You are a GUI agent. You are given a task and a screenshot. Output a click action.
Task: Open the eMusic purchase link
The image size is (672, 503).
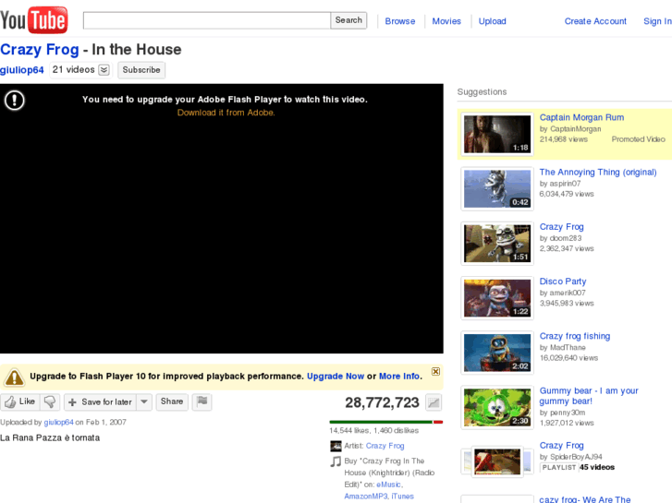pos(389,485)
